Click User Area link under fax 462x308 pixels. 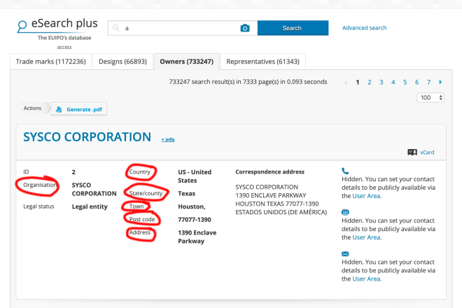tap(367, 237)
